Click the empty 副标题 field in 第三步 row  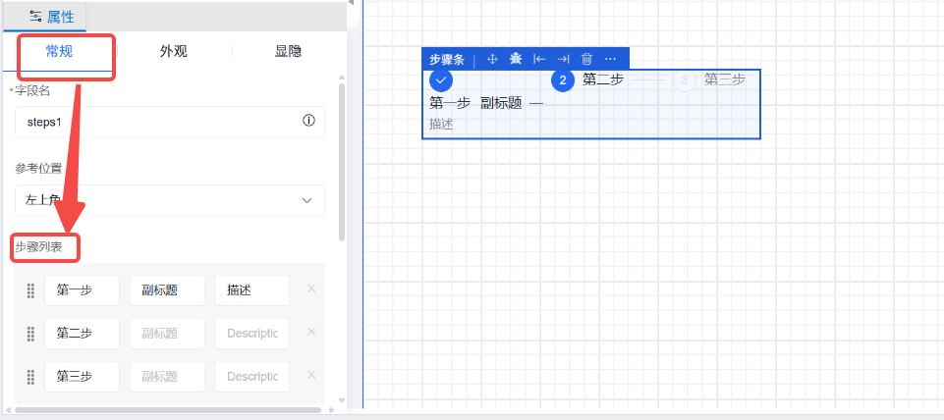167,377
